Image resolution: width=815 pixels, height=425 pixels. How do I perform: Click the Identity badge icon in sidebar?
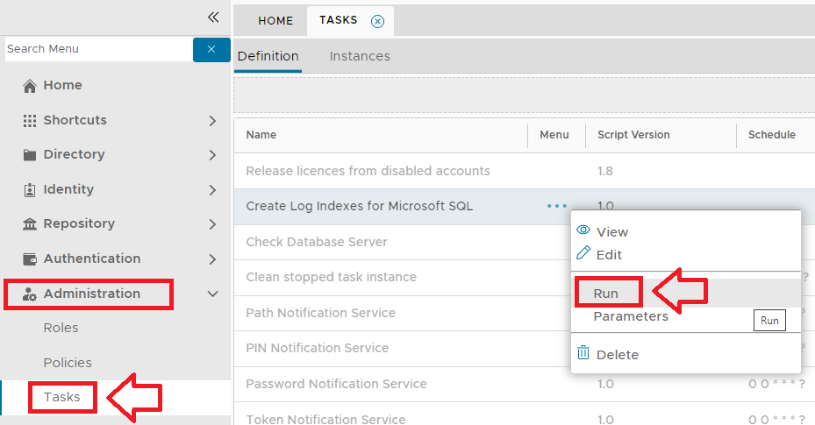point(30,189)
